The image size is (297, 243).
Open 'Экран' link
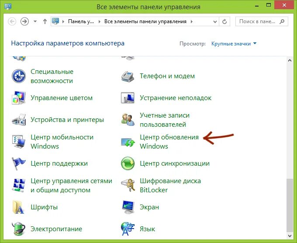[149, 207]
